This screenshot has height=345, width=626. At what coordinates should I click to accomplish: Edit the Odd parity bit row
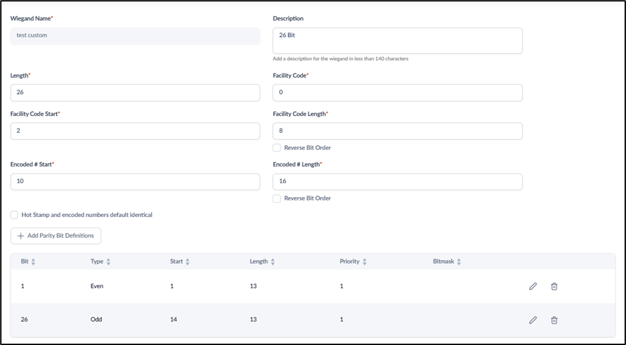532,320
